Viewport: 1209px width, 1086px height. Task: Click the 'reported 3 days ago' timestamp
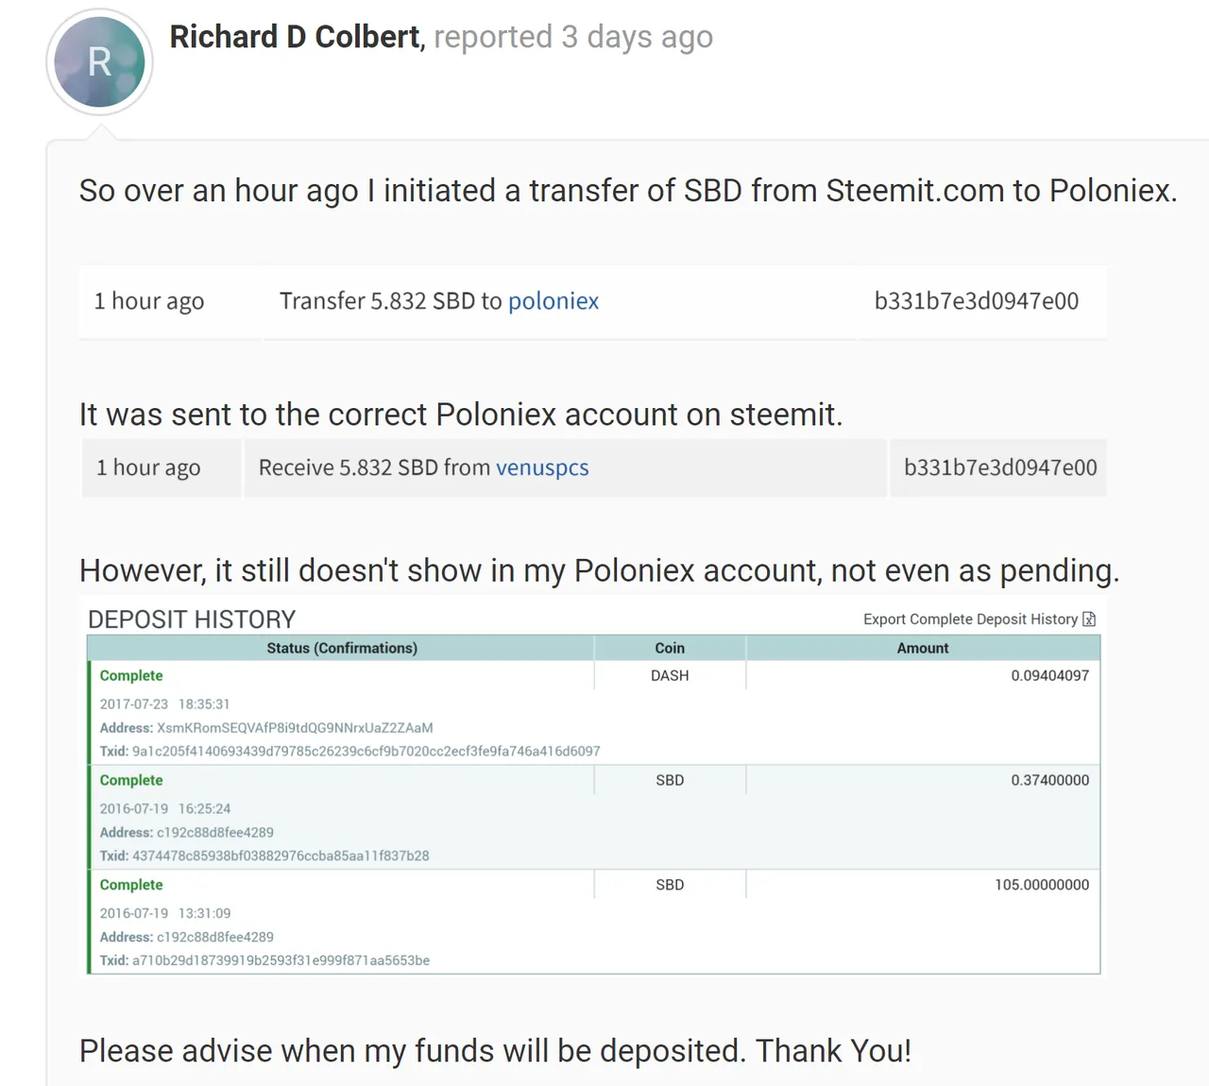pos(573,37)
